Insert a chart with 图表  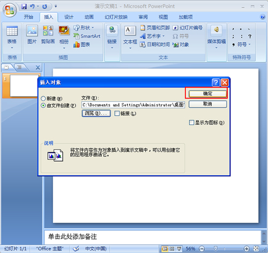(x=81, y=44)
